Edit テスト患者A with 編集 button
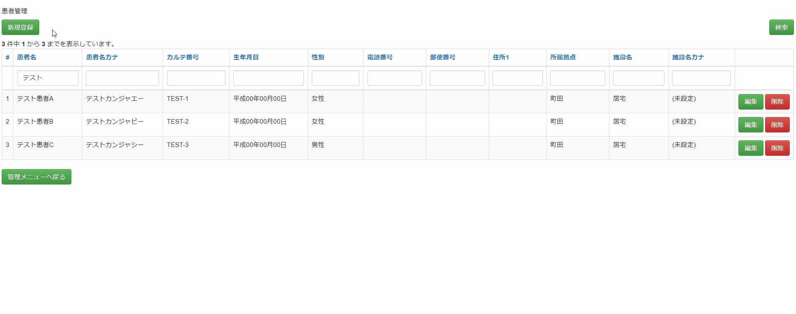 coord(751,102)
